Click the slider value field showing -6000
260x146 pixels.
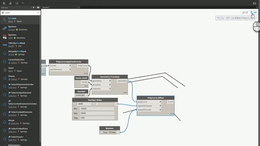tap(84, 104)
